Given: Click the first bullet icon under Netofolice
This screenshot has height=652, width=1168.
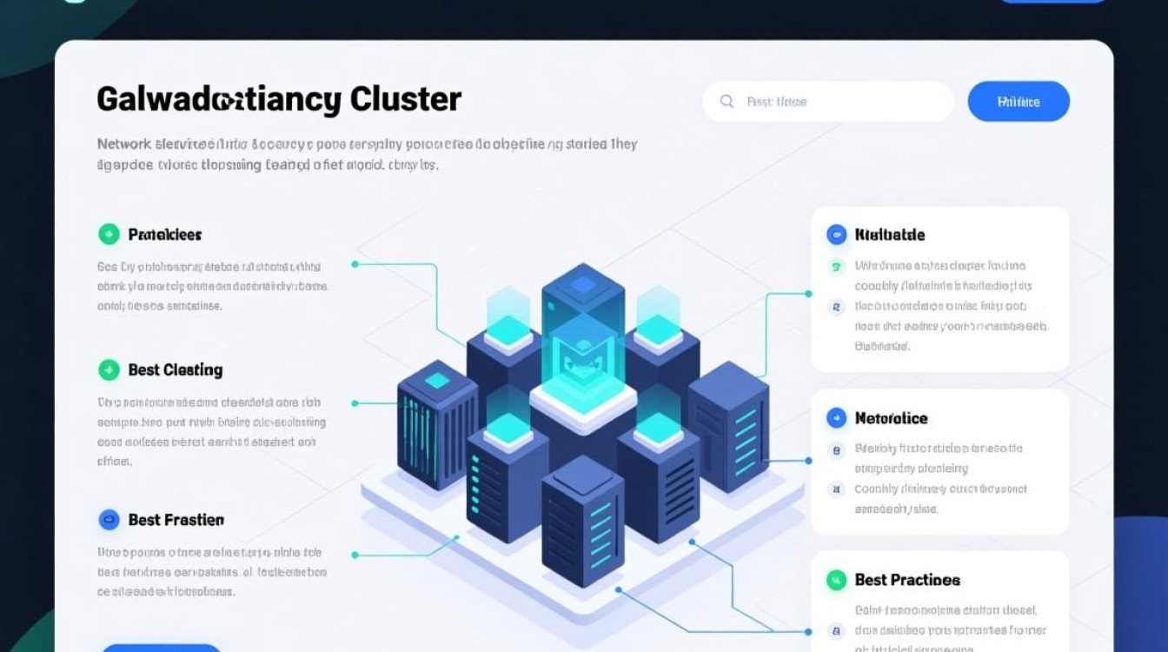Looking at the screenshot, I should pyautogui.click(x=837, y=450).
